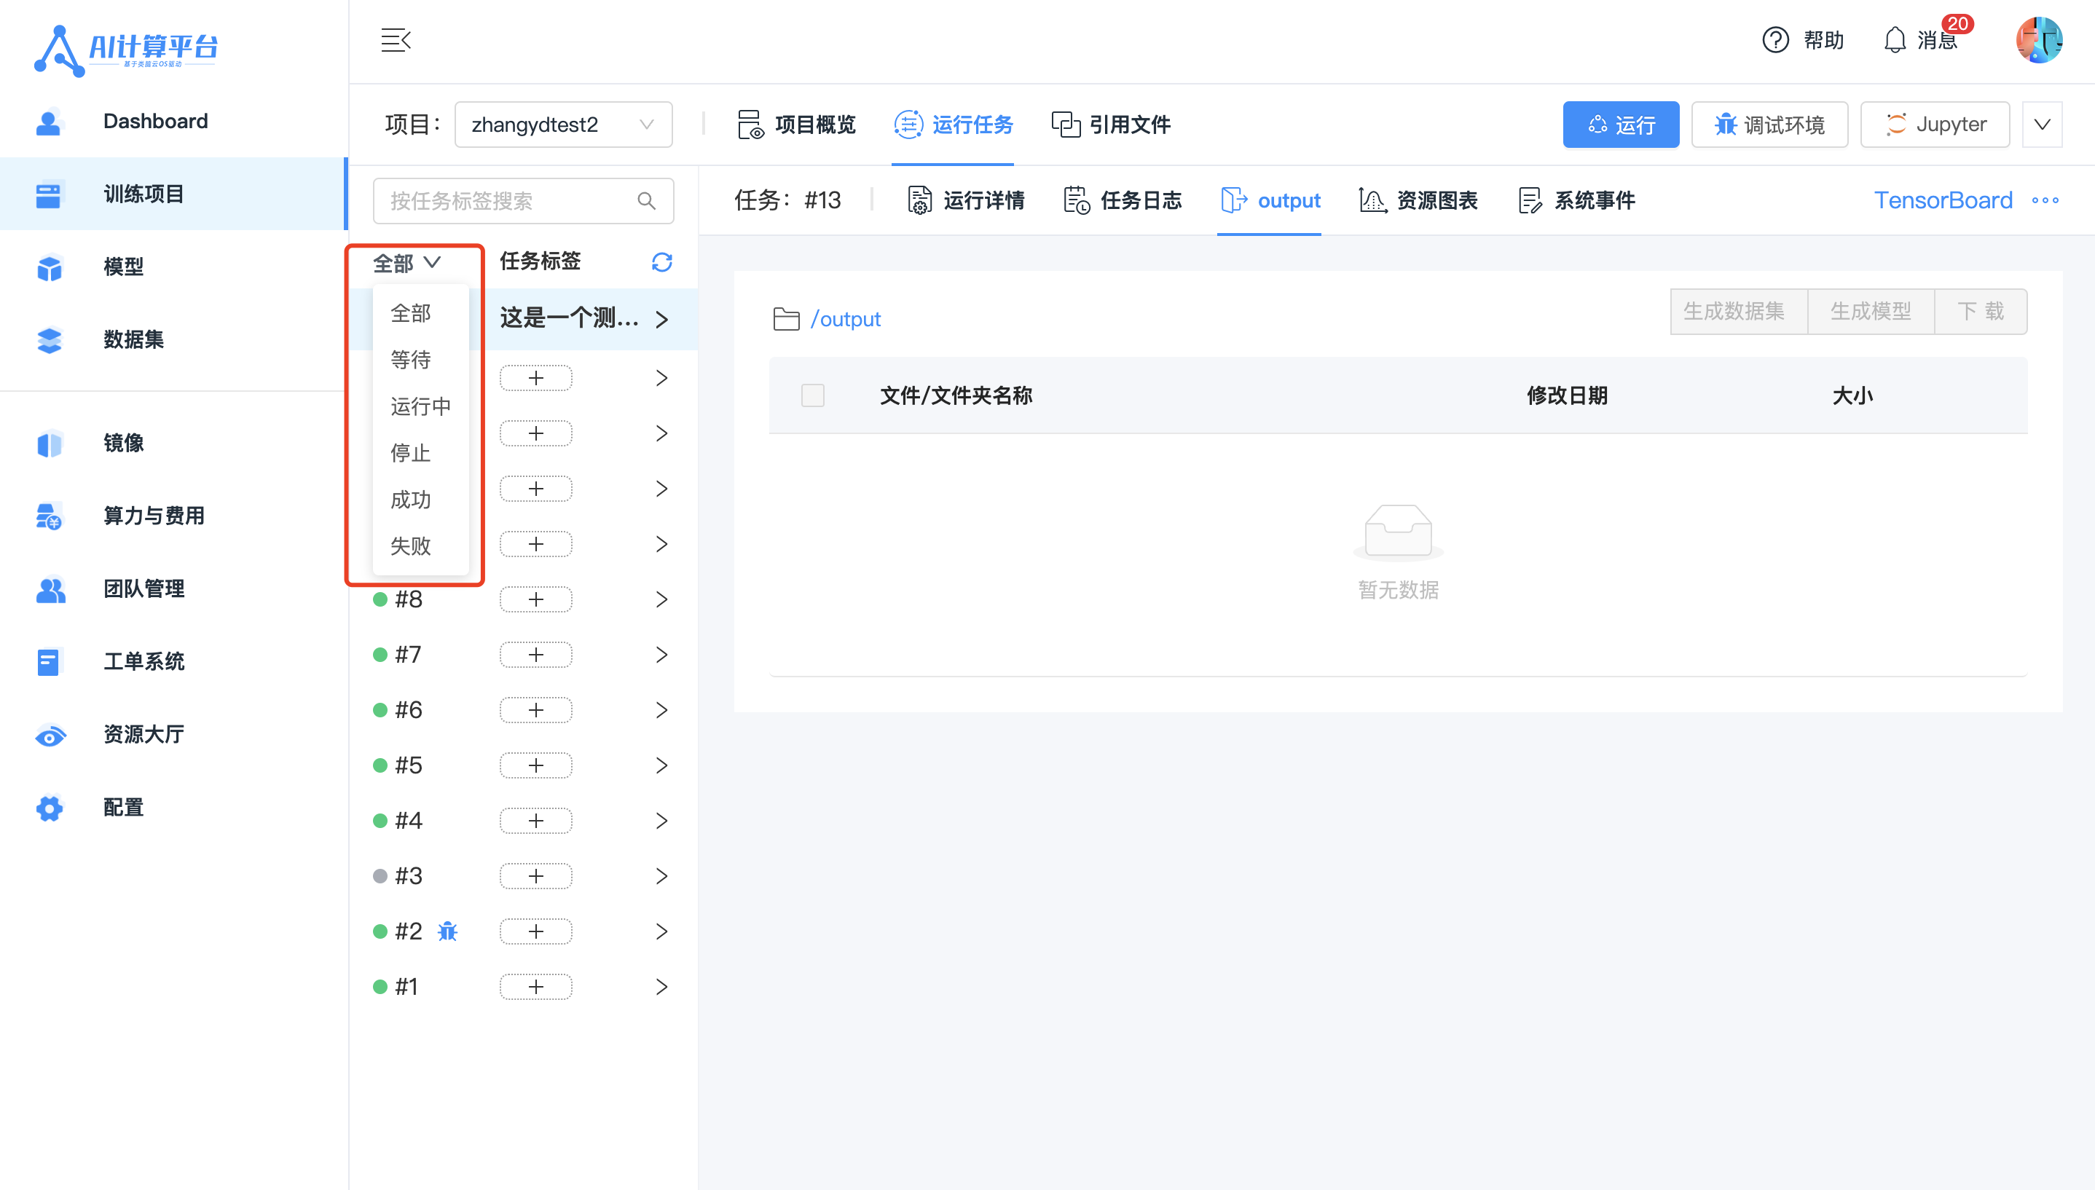This screenshot has width=2095, height=1190.
Task: Click the folder icon beside /output
Action: [x=785, y=319]
